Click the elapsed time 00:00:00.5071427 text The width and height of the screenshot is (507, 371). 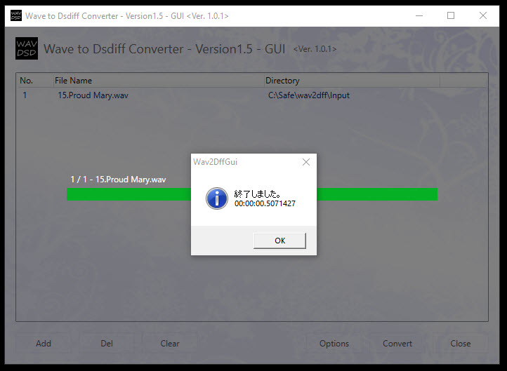point(265,203)
